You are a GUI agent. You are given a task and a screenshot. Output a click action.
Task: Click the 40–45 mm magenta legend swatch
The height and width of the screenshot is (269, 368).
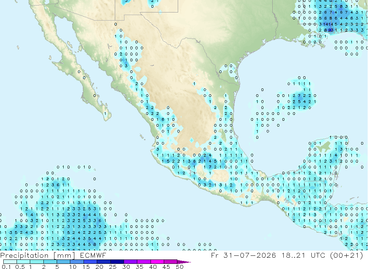click(157, 262)
